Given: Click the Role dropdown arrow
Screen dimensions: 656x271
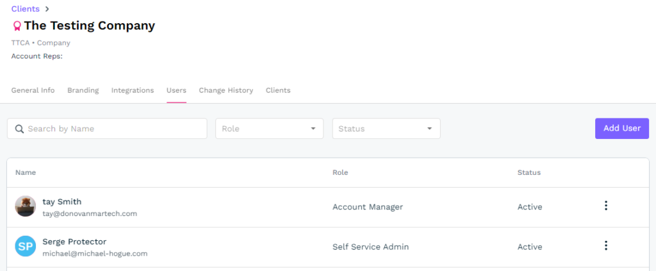Looking at the screenshot, I should (x=313, y=129).
